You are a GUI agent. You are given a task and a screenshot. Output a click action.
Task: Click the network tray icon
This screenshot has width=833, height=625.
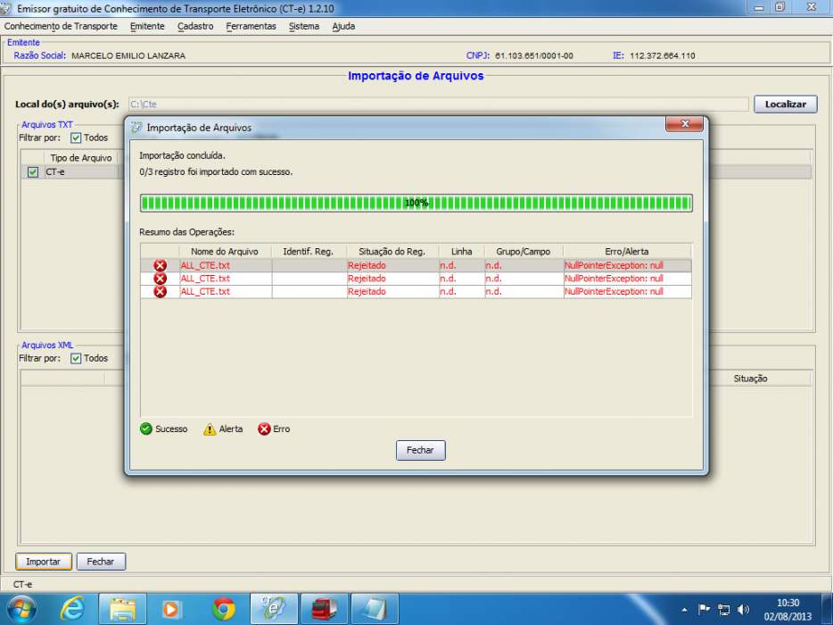[x=723, y=610]
